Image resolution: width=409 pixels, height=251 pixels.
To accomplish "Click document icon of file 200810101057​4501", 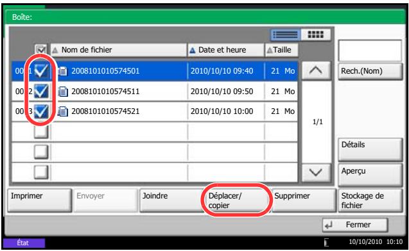I will (x=63, y=71).
